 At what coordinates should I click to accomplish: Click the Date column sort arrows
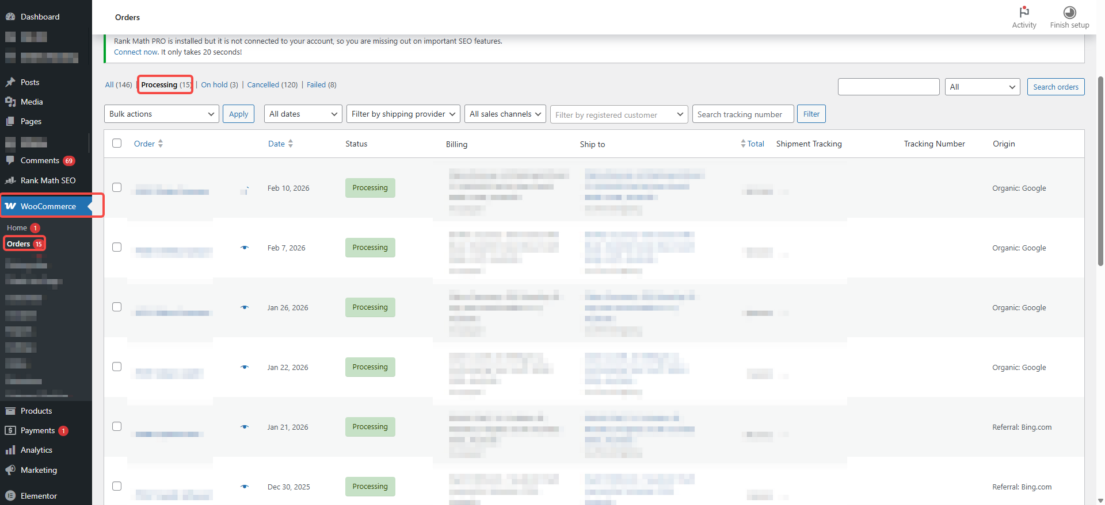[291, 144]
